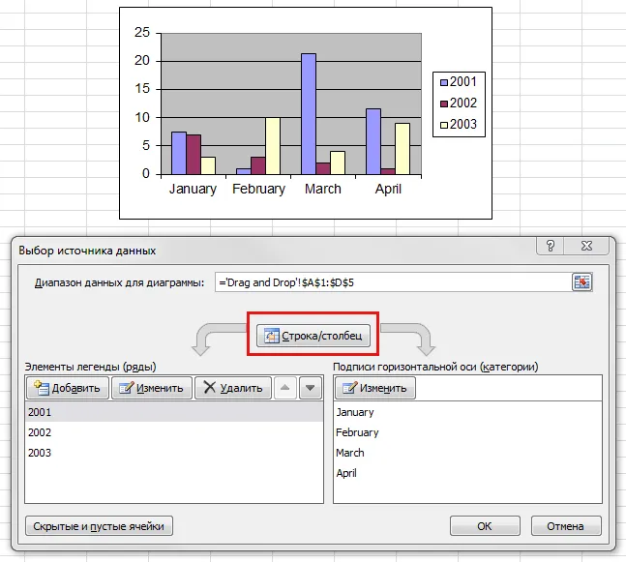Viewport: 626px width, 562px height.
Task: Click the April axis label on chart
Action: (x=388, y=189)
